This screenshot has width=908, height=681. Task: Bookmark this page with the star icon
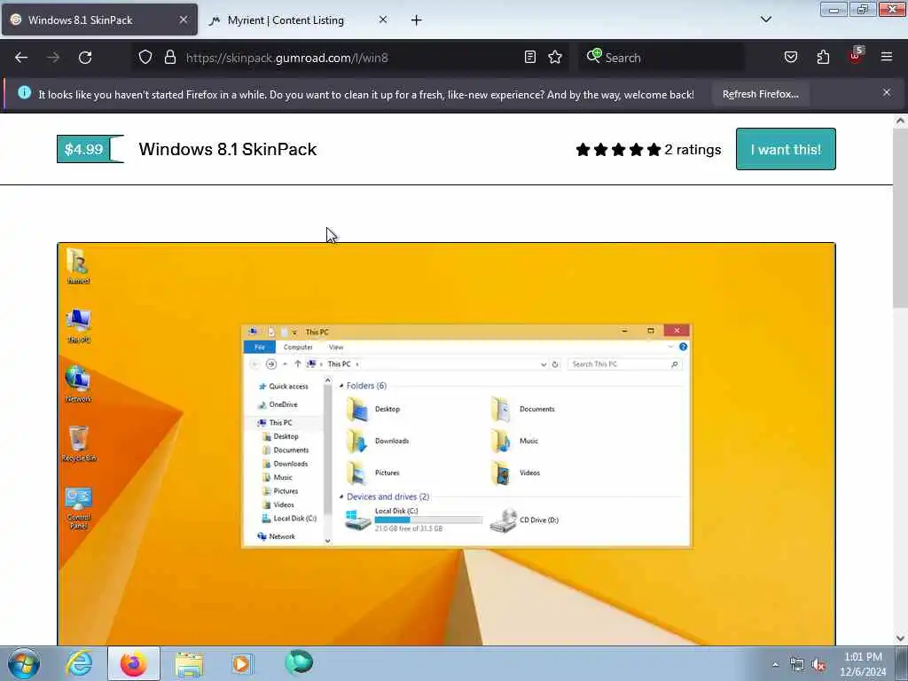pos(555,58)
